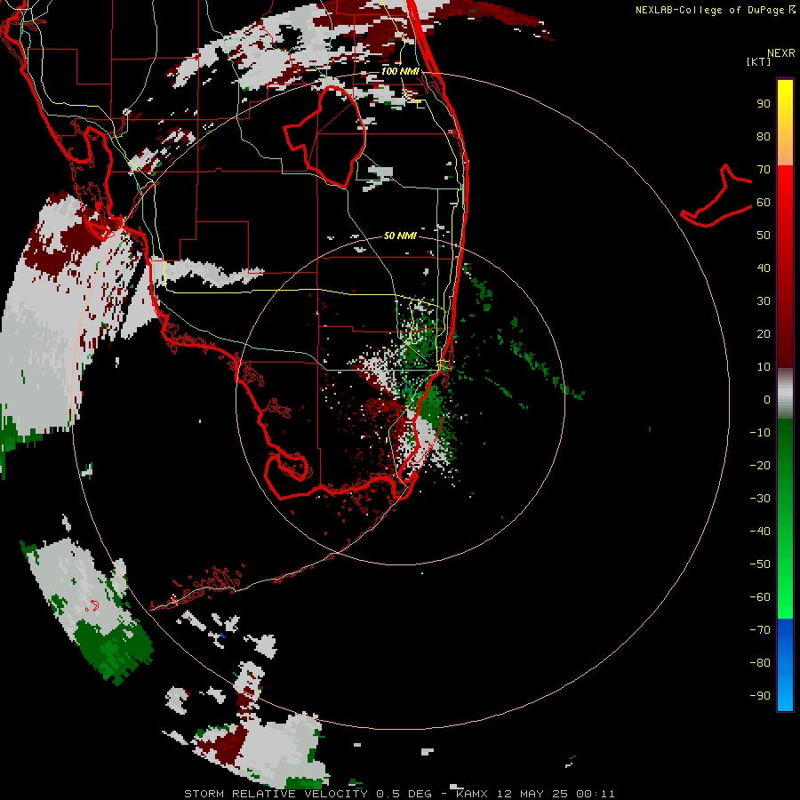Click the blue bottom segment of the color bar
The height and width of the screenshot is (800, 800).
pos(785,665)
